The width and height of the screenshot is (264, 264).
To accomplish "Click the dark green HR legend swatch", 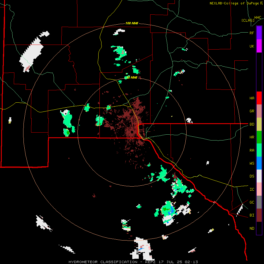I will point(259,137).
